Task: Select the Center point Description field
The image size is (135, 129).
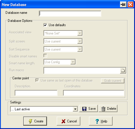Action: 36,93
